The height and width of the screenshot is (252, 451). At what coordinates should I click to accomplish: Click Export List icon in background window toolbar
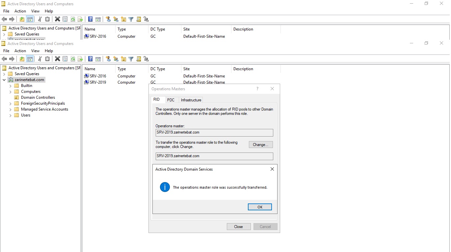click(80, 19)
